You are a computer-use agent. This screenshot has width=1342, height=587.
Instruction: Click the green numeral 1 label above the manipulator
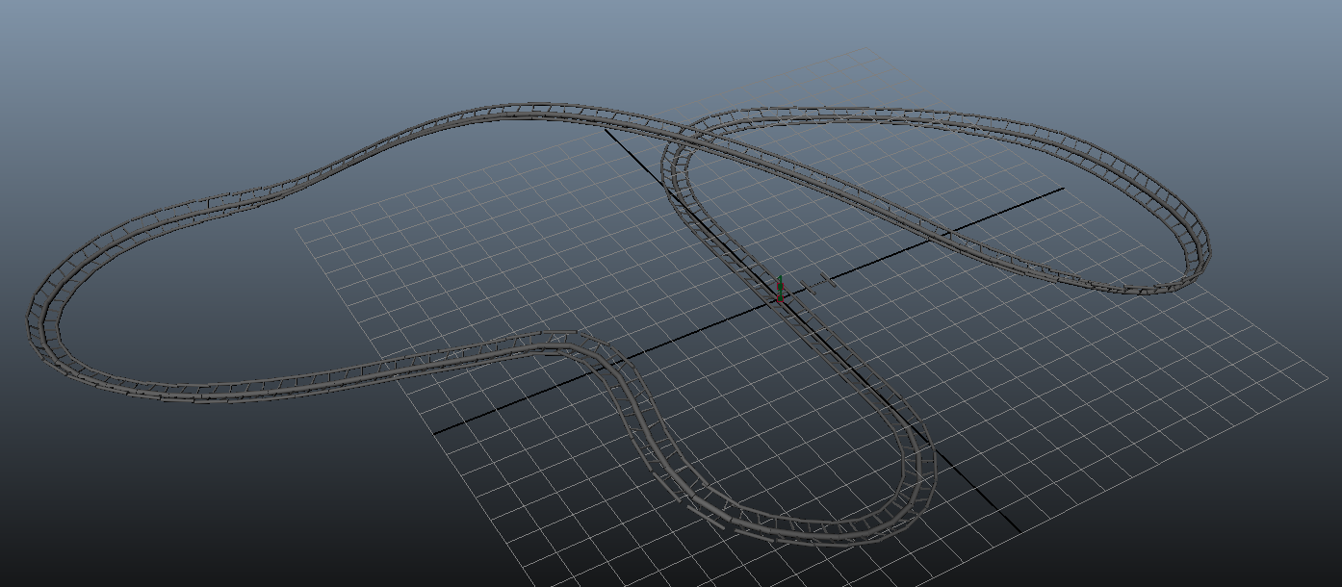[x=780, y=278]
